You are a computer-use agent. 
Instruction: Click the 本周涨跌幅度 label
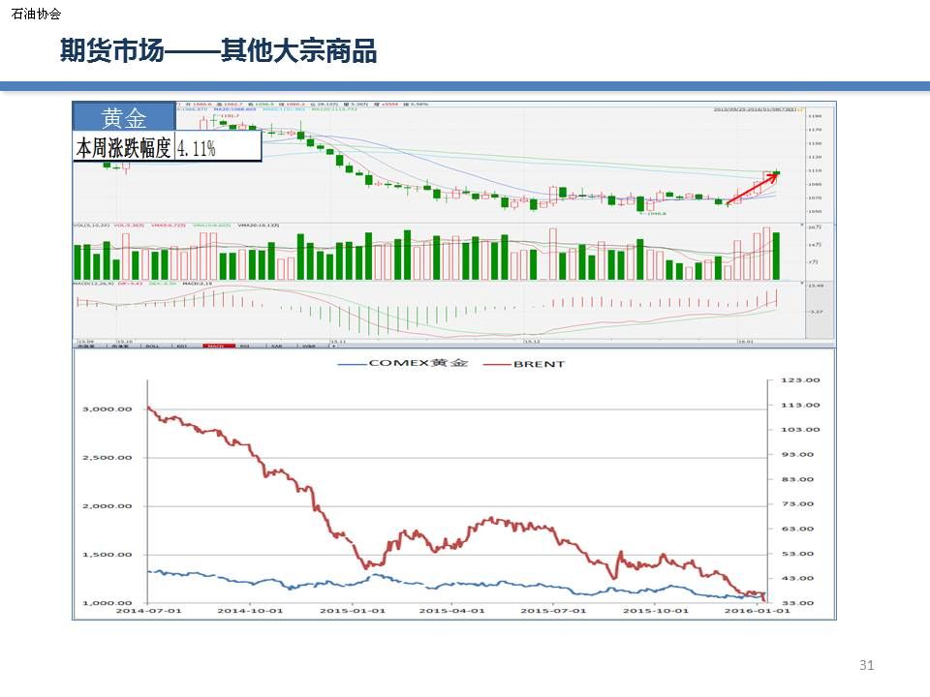pyautogui.click(x=123, y=147)
